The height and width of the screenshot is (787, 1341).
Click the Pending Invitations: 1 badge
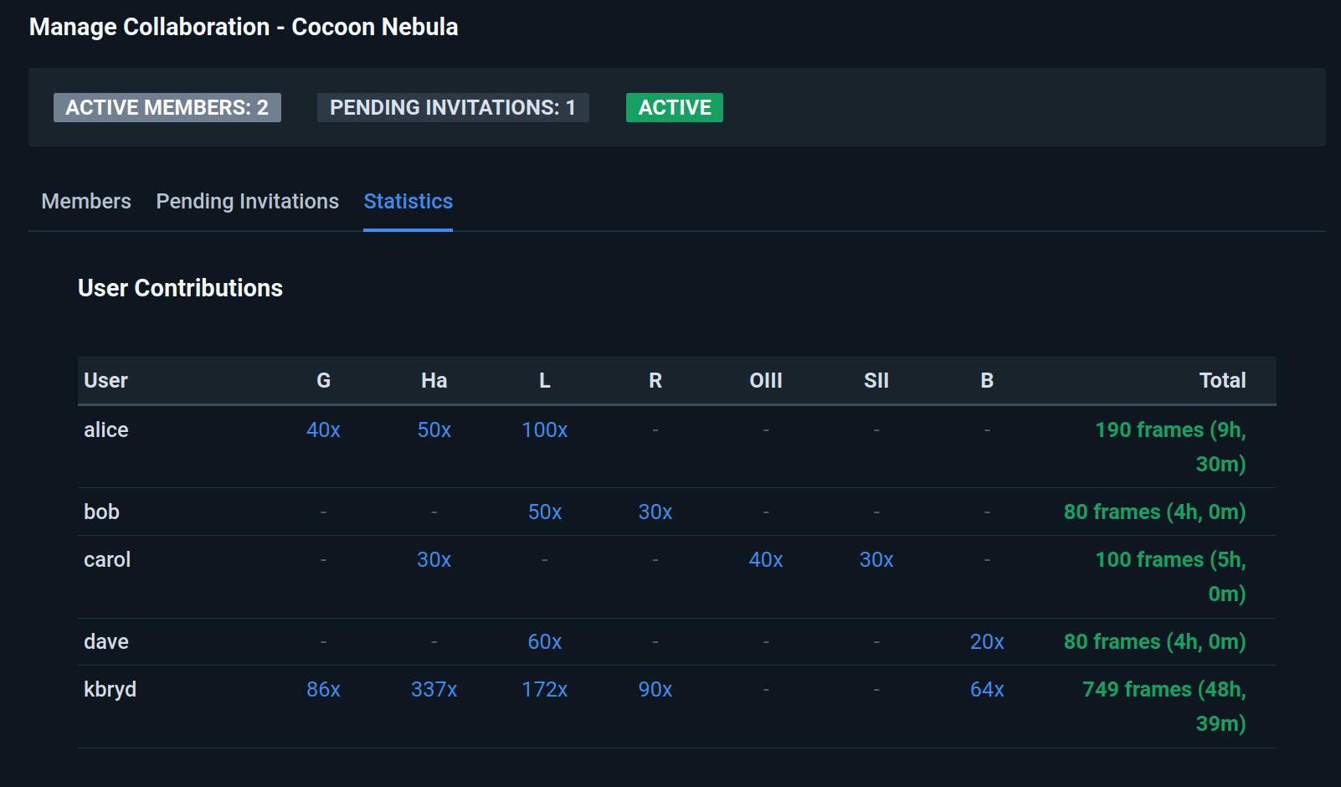pyautogui.click(x=452, y=108)
